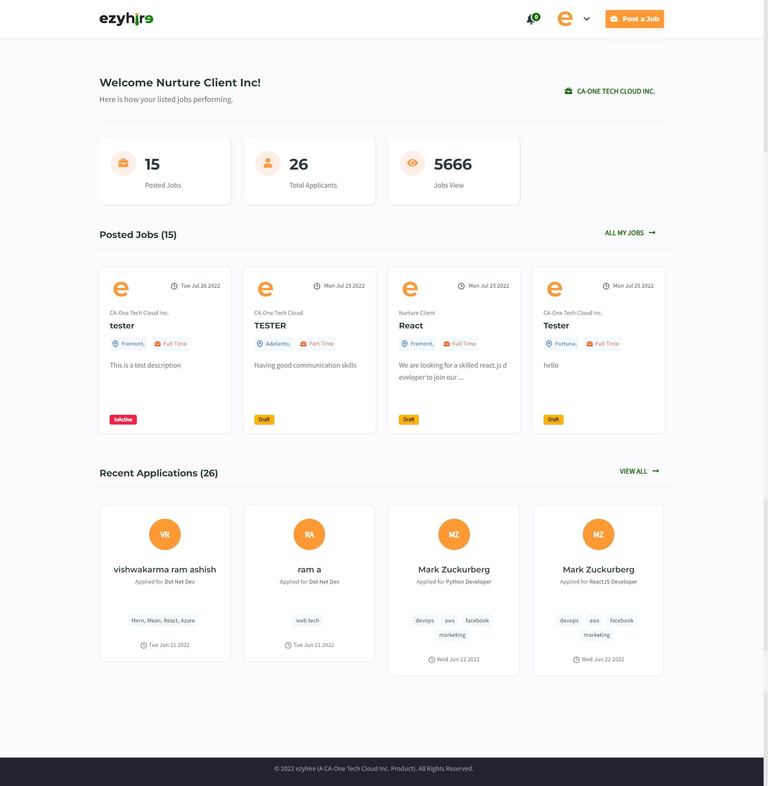Screen dimensions: 768x786
Task: Click the ezyhire logo
Action: pyautogui.click(x=126, y=18)
